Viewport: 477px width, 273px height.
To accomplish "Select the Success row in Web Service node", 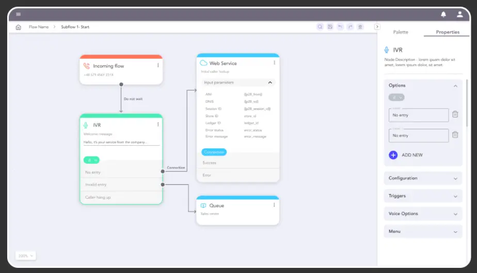I will [x=238, y=163].
